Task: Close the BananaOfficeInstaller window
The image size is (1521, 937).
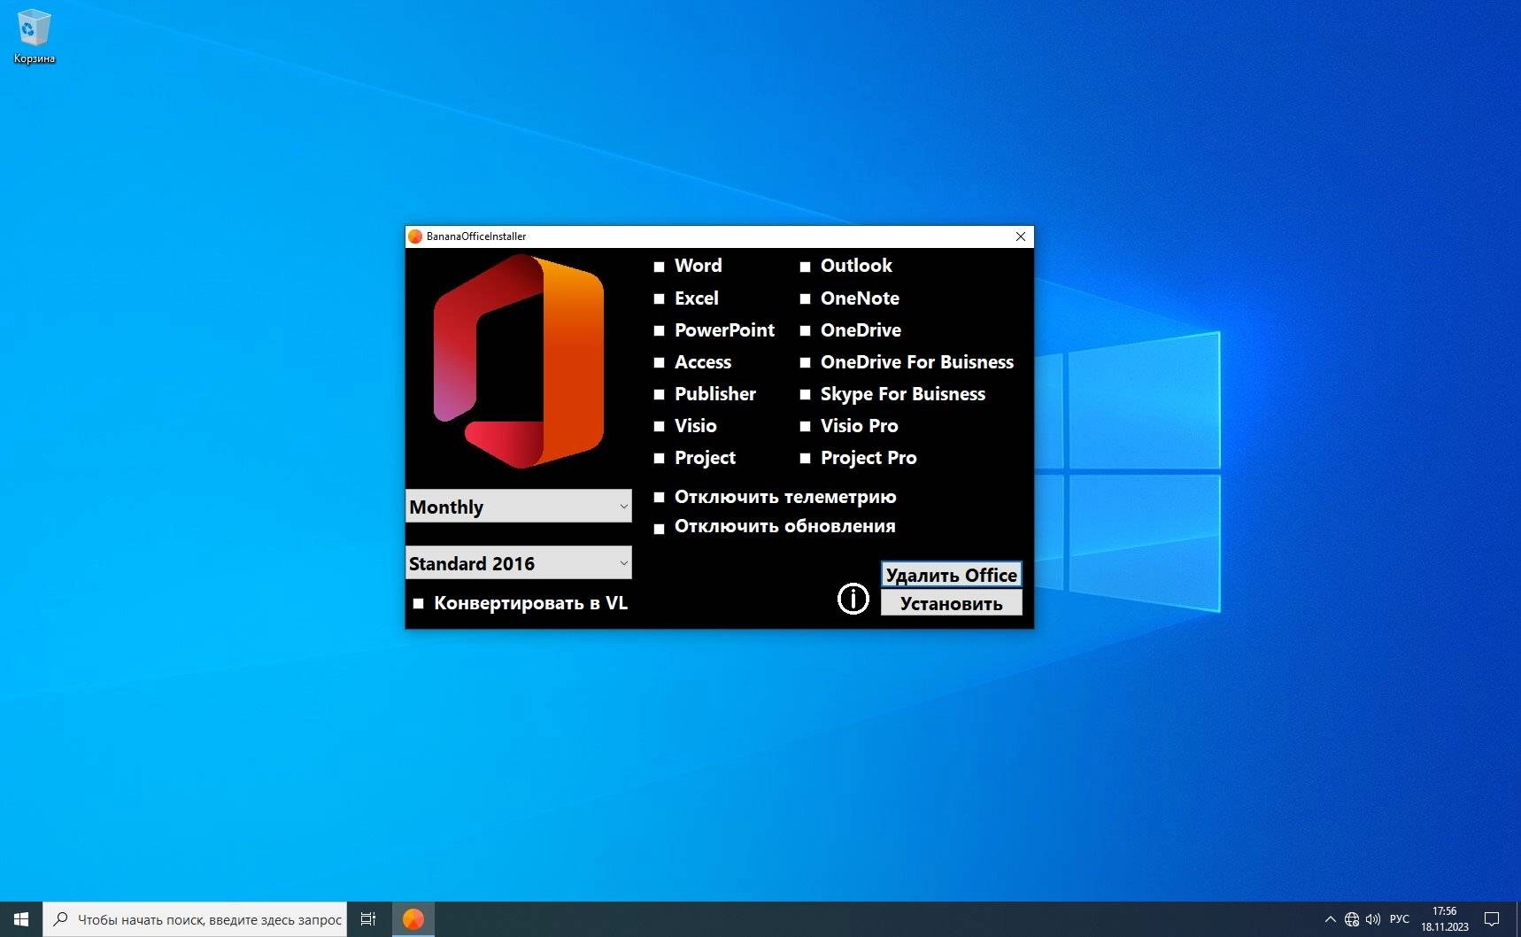Action: tap(1021, 236)
